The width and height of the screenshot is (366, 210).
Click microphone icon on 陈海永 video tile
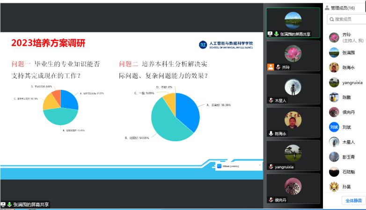click(x=271, y=133)
